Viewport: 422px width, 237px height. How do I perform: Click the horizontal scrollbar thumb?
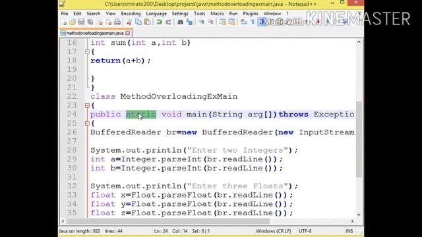coord(168,221)
